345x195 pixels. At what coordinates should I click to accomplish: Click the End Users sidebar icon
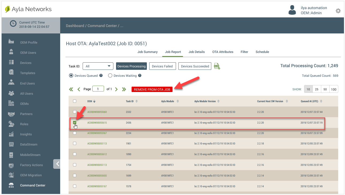click(x=11, y=82)
